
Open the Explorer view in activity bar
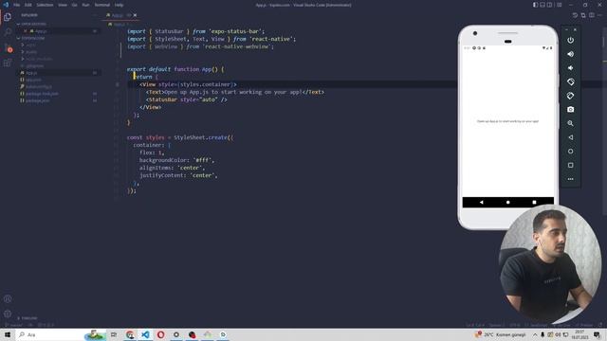(x=8, y=17)
